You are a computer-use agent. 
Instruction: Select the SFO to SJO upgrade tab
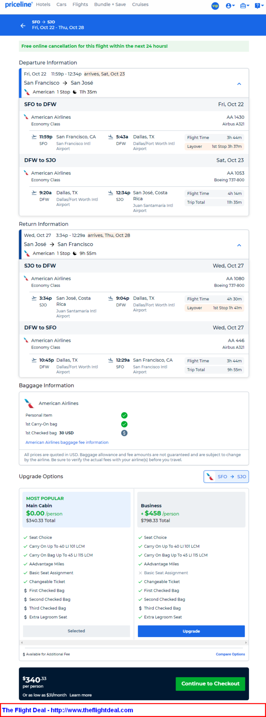point(226,477)
